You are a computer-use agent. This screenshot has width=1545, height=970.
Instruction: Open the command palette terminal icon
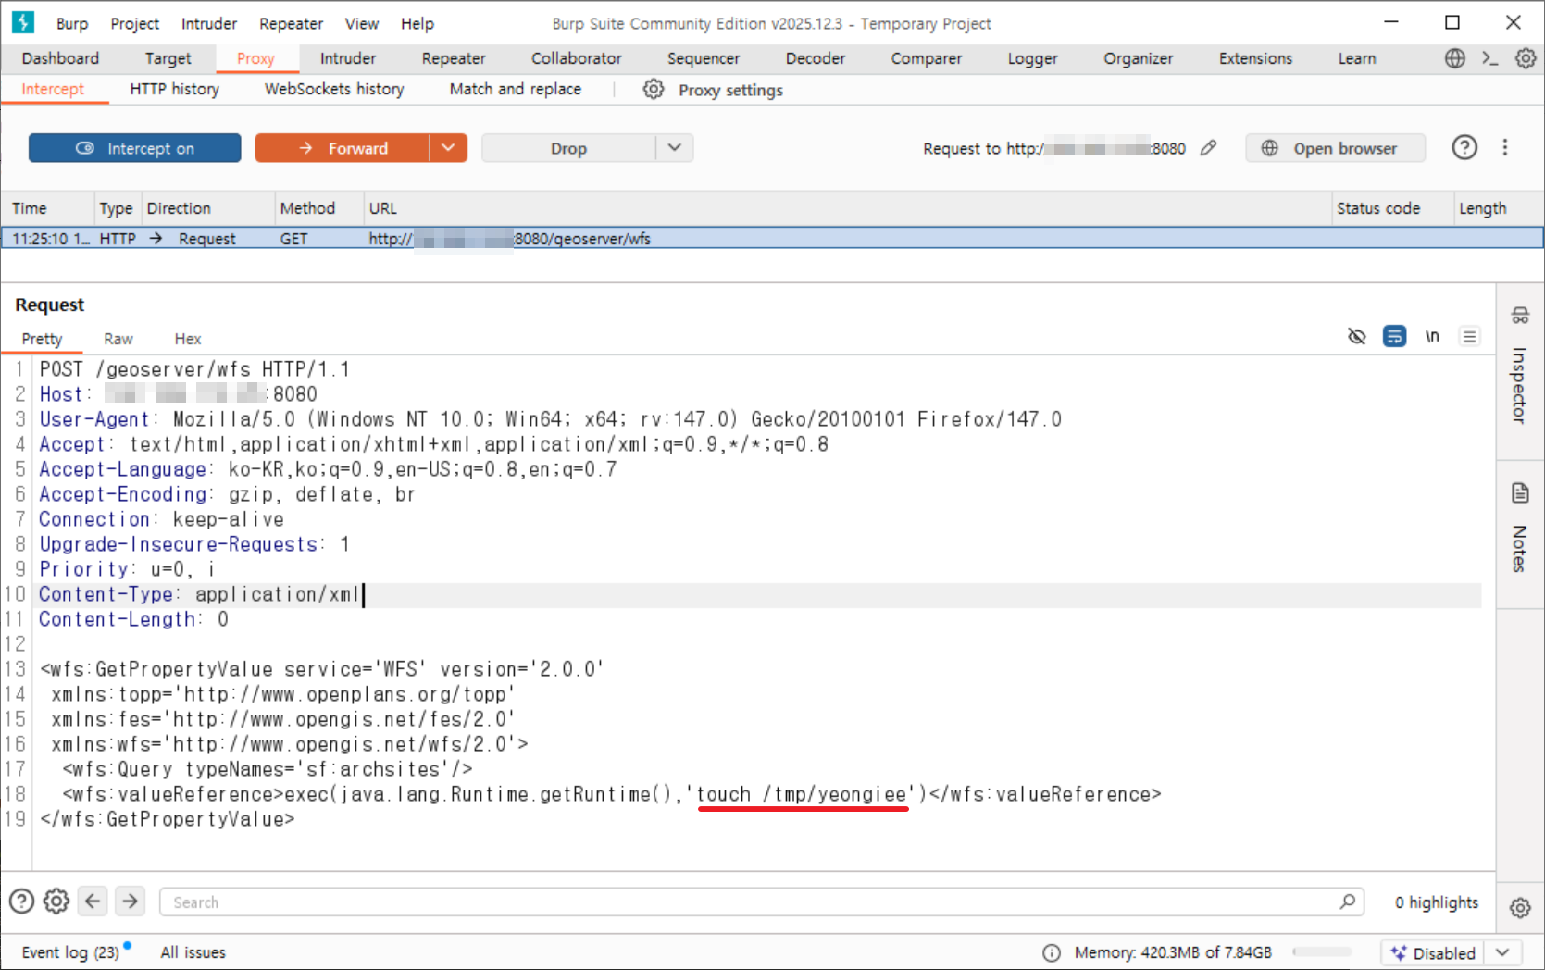pos(1489,58)
